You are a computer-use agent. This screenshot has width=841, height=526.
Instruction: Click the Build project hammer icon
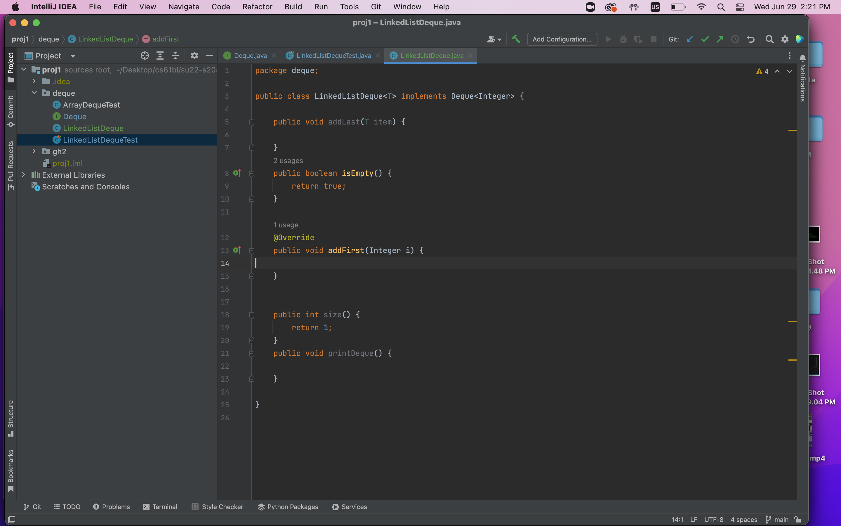pyautogui.click(x=516, y=39)
